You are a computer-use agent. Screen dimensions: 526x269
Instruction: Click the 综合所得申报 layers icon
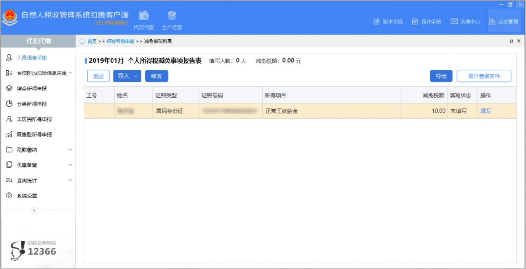tap(9, 89)
